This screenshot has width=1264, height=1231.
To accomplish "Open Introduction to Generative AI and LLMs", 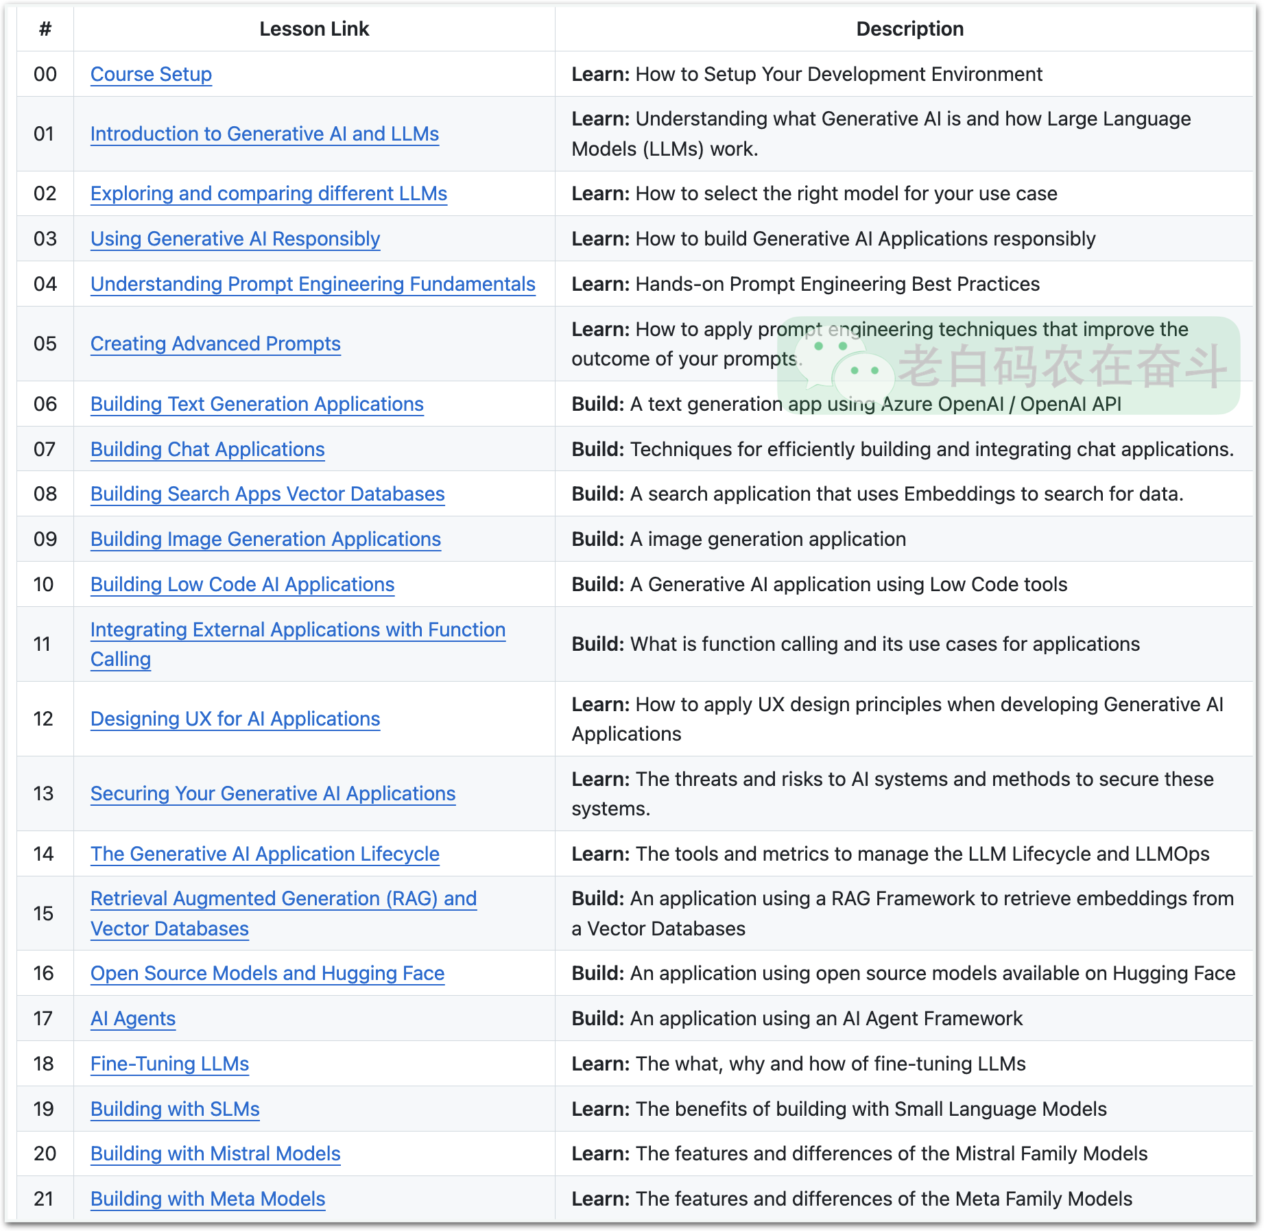I will pos(265,134).
